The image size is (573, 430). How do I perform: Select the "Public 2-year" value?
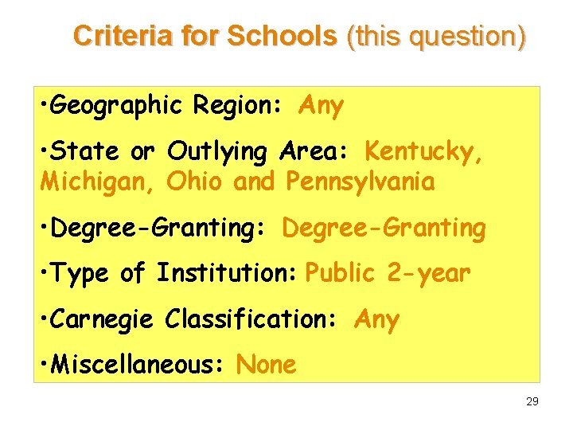[x=388, y=273]
